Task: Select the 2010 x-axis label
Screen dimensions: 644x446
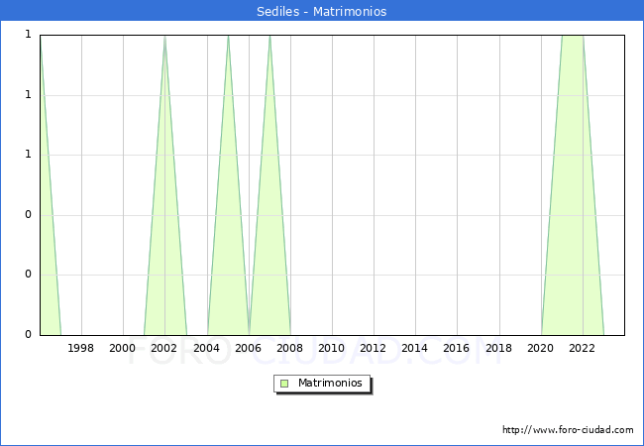Action: pos(332,348)
